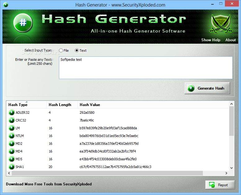Click the shield with crossed swords logo
This screenshot has height=195, width=241.
point(221,24)
